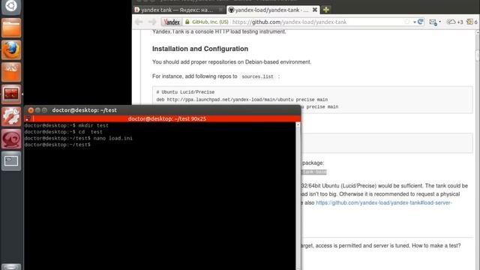
Task: Click the browser page vertical scrollbar
Action: coord(477,150)
